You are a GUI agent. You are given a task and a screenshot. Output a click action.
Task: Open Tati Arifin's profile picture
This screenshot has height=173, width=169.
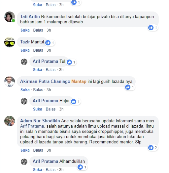point(10,17)
